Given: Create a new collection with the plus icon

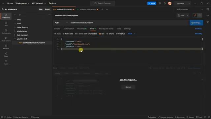Looking at the screenshot, I should [x=15, y=15].
